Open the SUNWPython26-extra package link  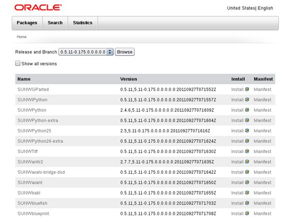(40, 141)
